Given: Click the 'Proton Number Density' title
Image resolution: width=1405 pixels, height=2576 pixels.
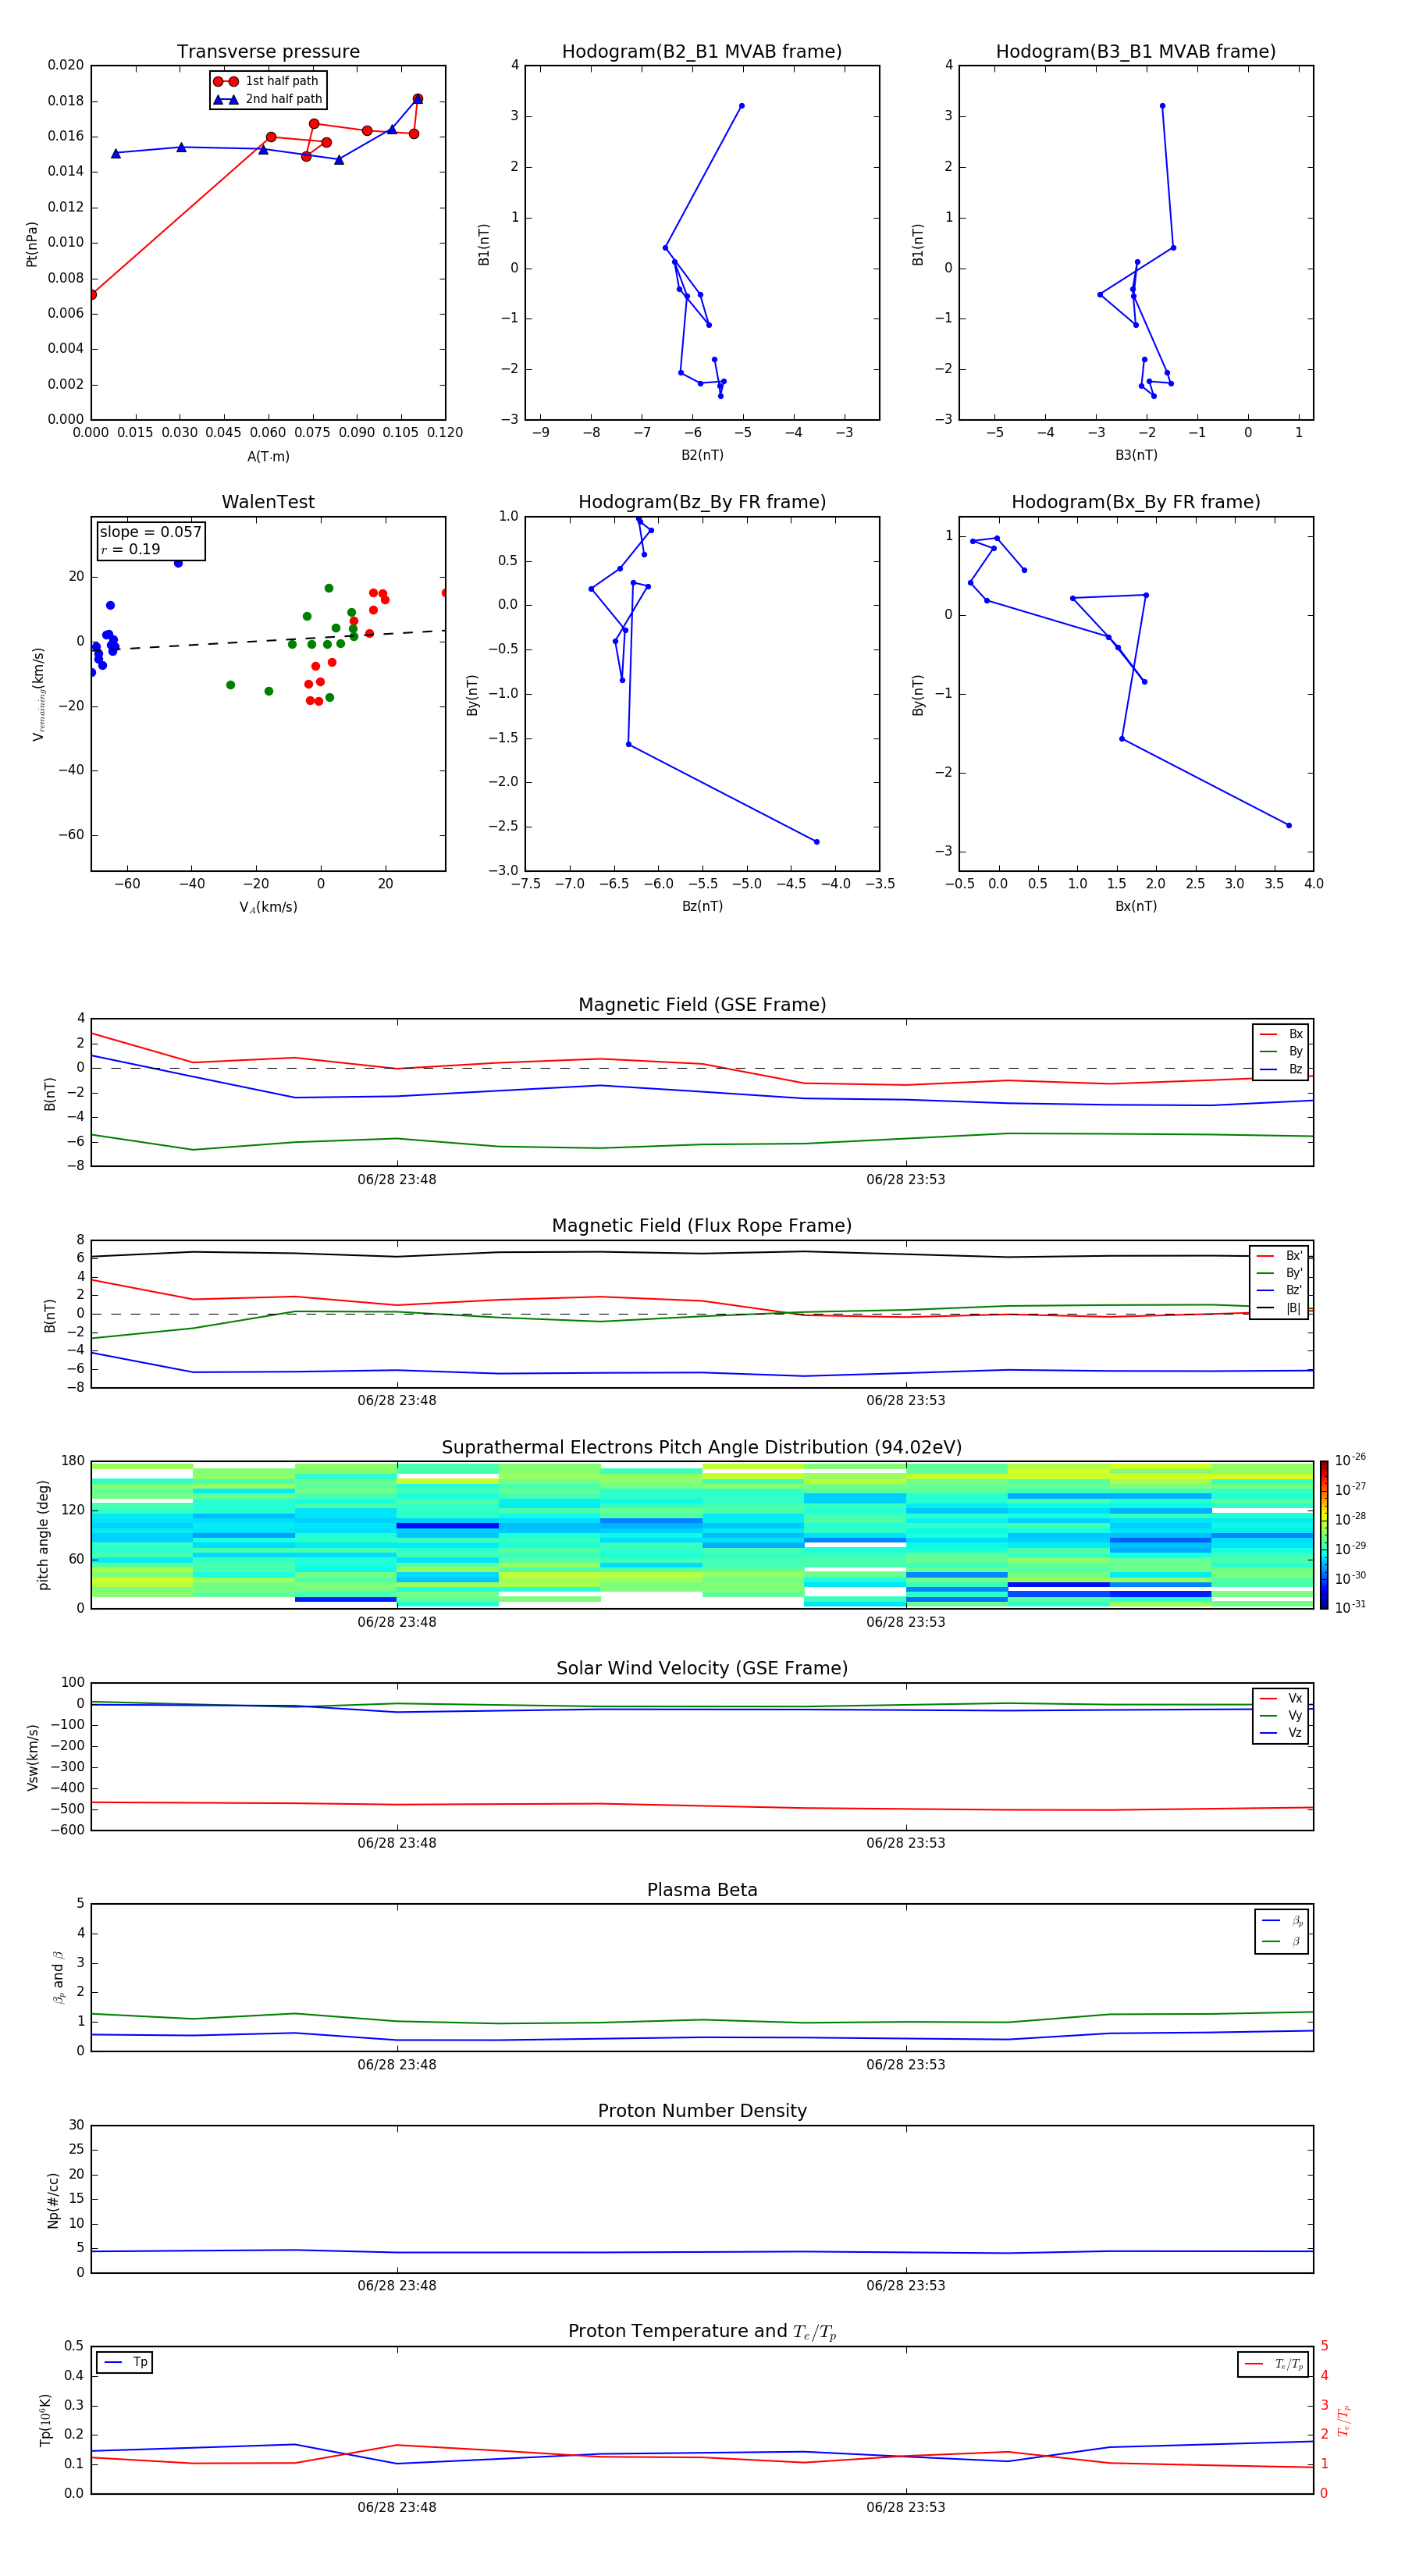Looking at the screenshot, I should (702, 2111).
